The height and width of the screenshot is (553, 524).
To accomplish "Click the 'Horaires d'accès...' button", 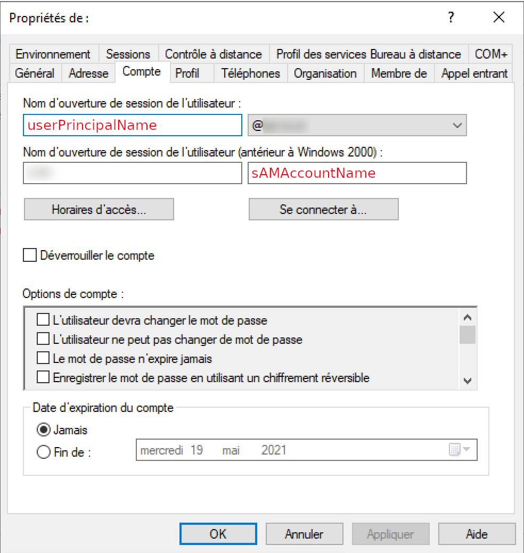I will [x=99, y=209].
